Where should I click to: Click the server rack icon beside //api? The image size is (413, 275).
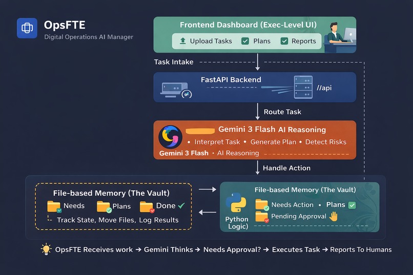point(303,87)
